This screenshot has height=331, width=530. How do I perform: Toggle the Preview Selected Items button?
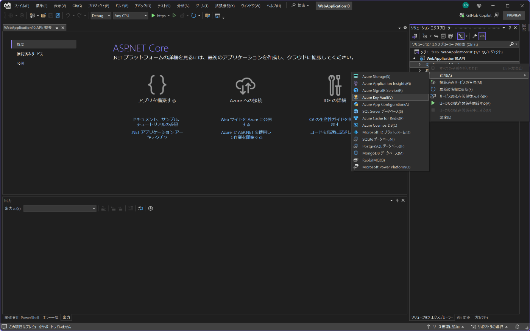(x=482, y=36)
